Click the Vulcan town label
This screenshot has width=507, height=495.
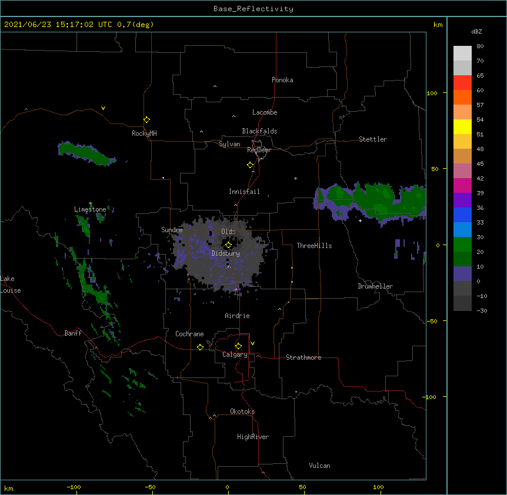point(319,466)
